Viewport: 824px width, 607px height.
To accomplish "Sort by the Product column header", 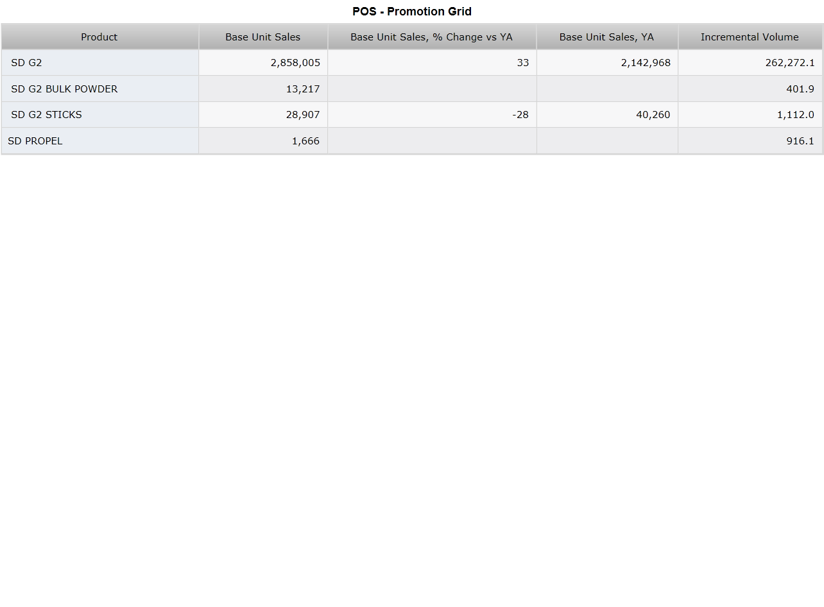I will tap(99, 37).
